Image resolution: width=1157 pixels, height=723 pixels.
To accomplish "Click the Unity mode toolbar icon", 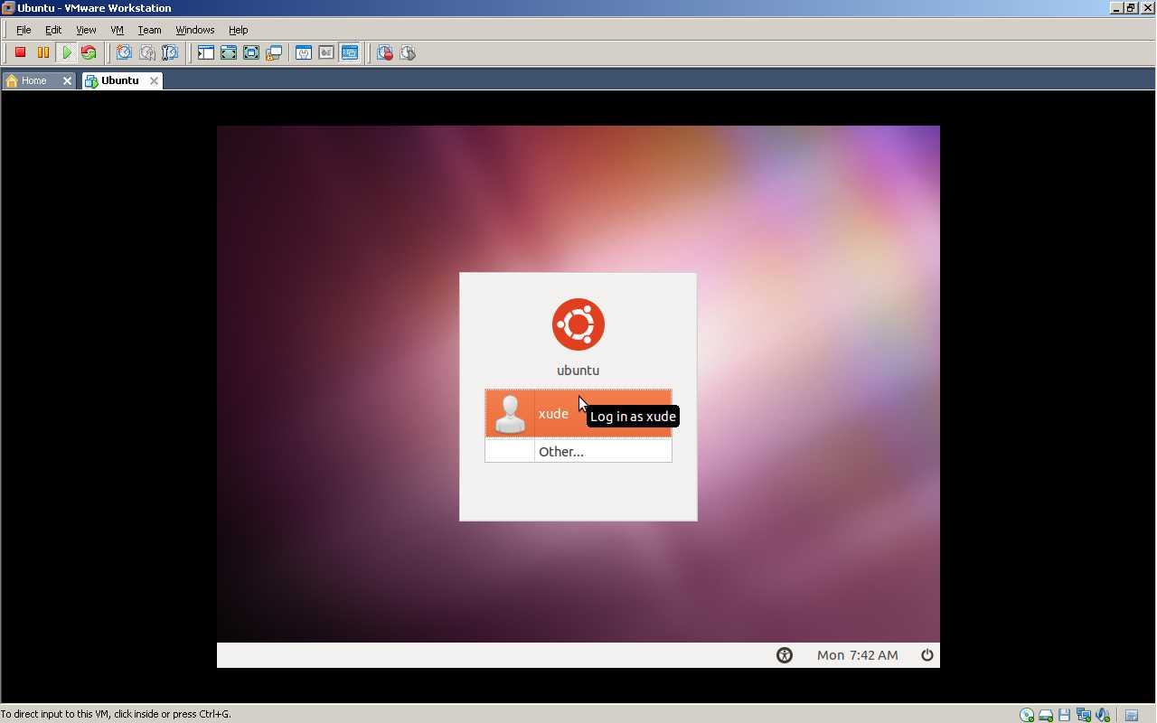I will click(273, 53).
